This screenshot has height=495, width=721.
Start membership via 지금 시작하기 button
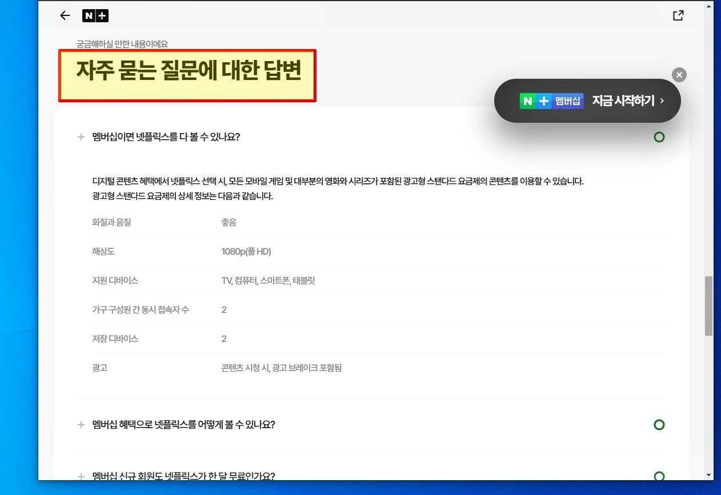click(628, 100)
